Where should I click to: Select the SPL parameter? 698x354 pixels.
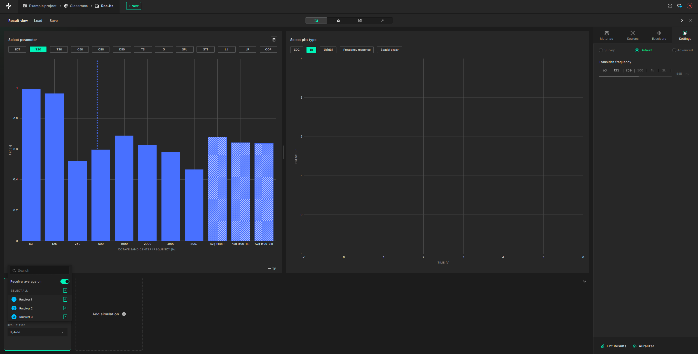coord(185,50)
